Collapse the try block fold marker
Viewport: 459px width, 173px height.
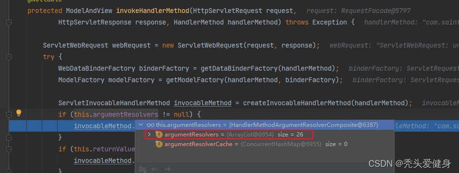[9, 57]
